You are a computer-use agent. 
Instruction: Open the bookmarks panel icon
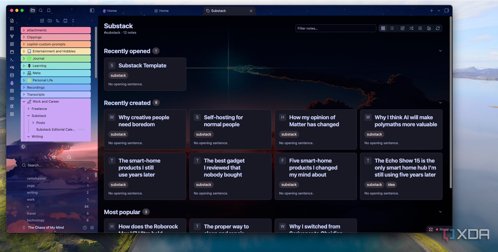click(x=49, y=10)
